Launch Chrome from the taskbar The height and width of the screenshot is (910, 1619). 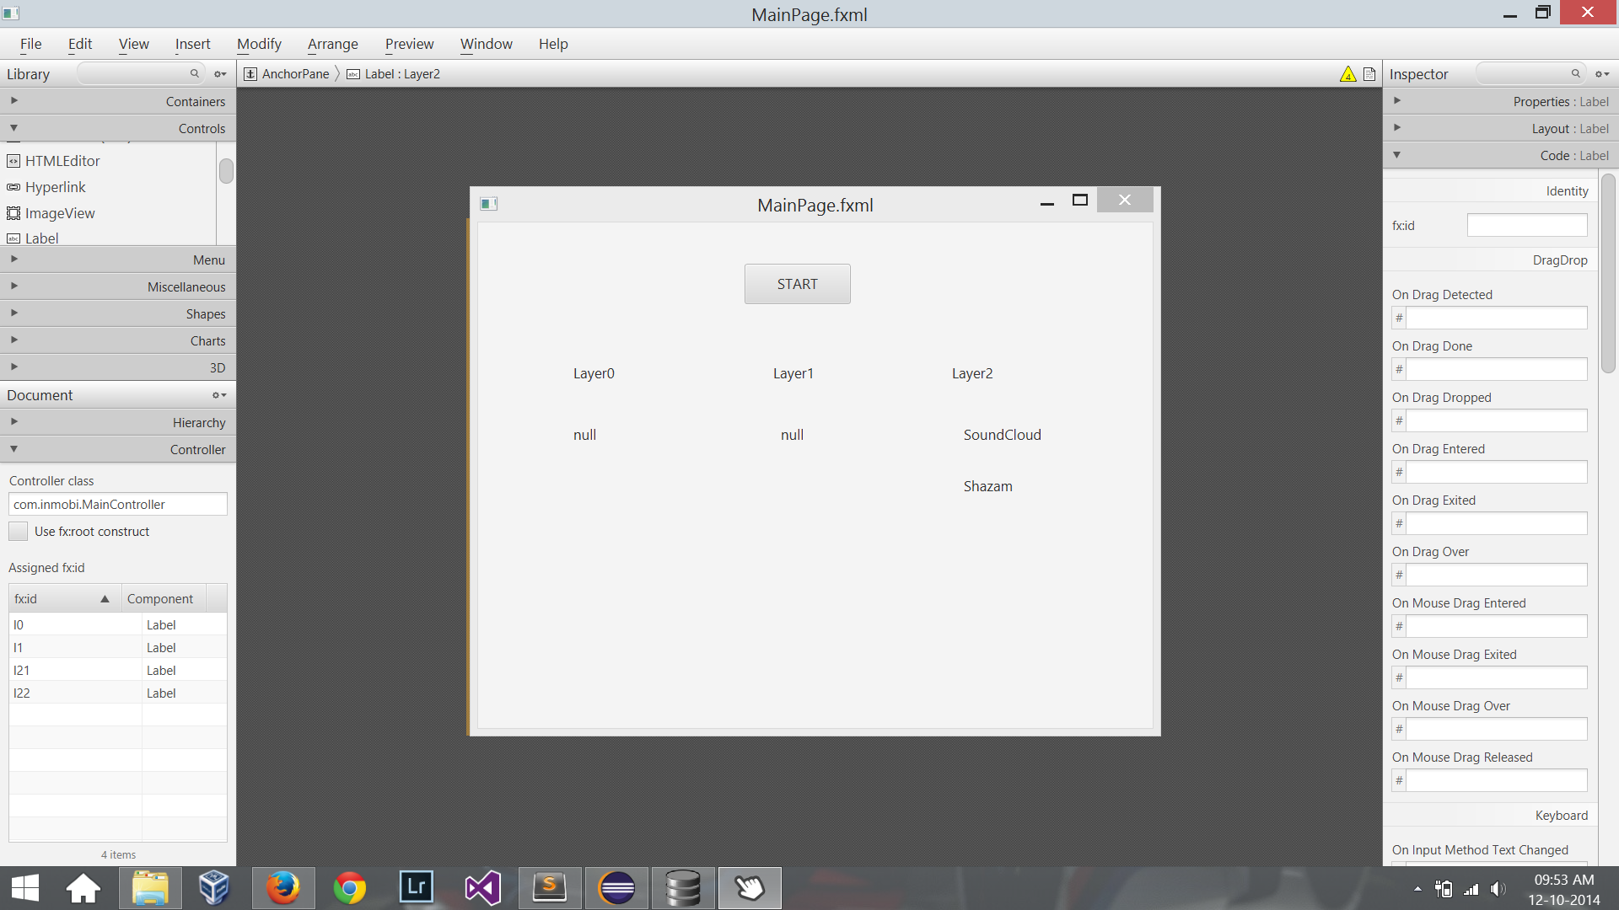coord(350,888)
